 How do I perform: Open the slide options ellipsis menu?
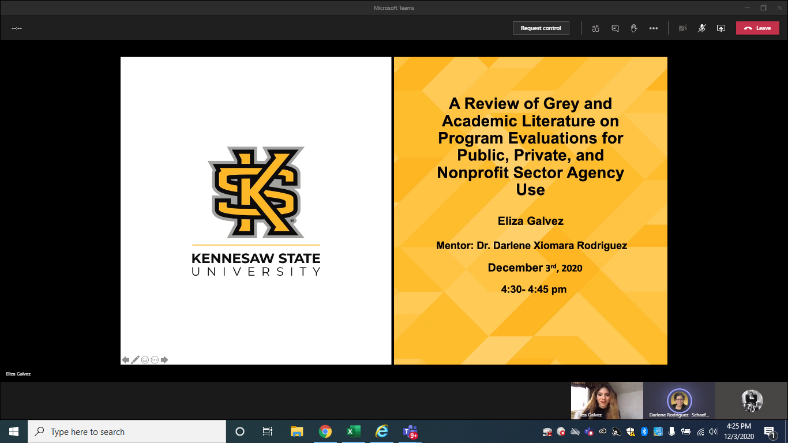[155, 360]
